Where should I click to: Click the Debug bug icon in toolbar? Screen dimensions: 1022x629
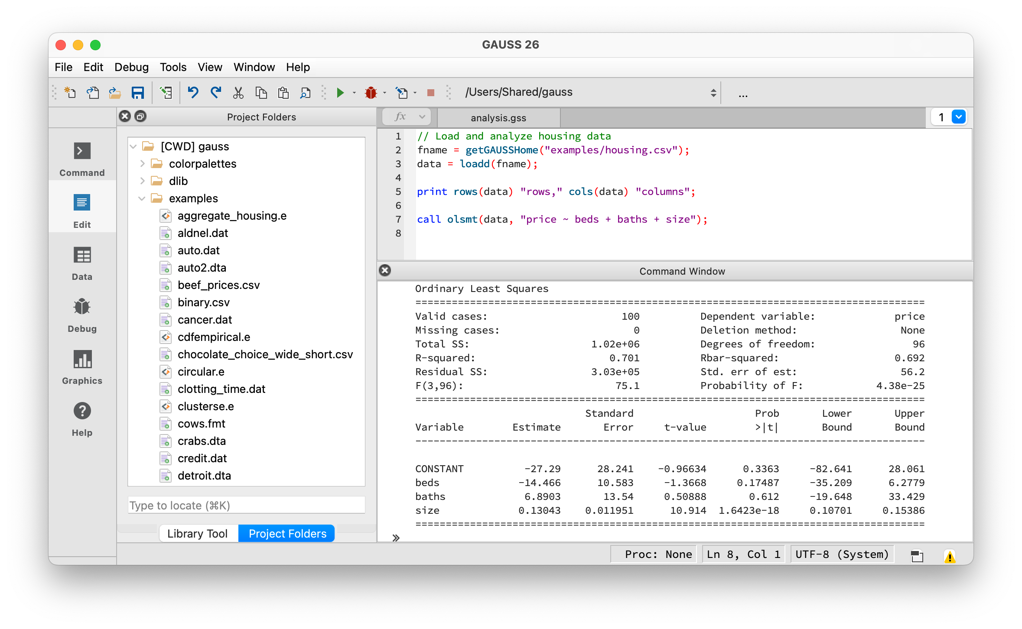[371, 93]
